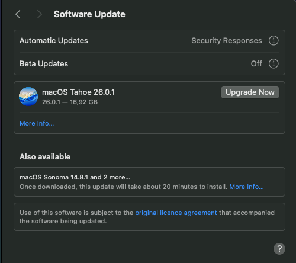Screen dimensions: 296x263
Task: Open the original licence agreement link
Action: (x=176, y=213)
